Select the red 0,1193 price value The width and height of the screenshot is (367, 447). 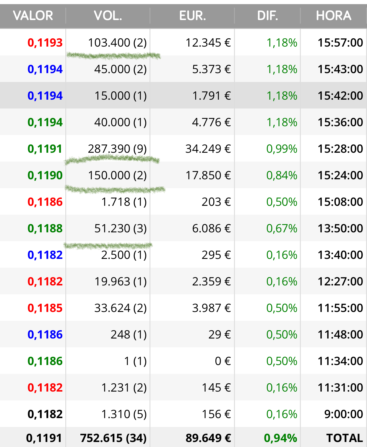point(45,43)
